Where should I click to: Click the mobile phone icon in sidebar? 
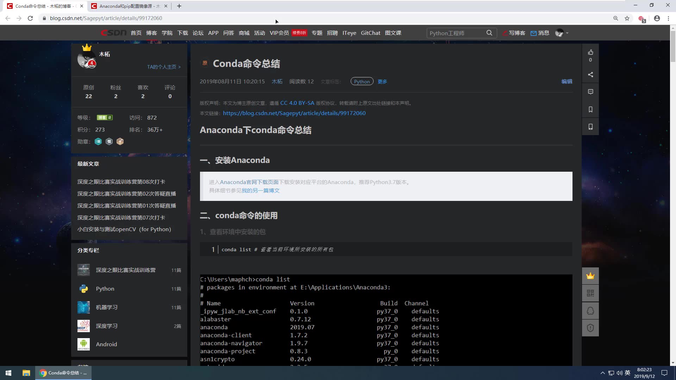click(x=590, y=127)
